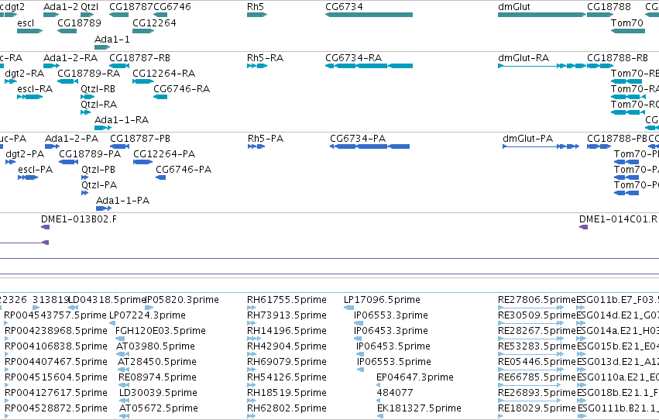Click the Qtzl-PA protein label

(x=99, y=185)
